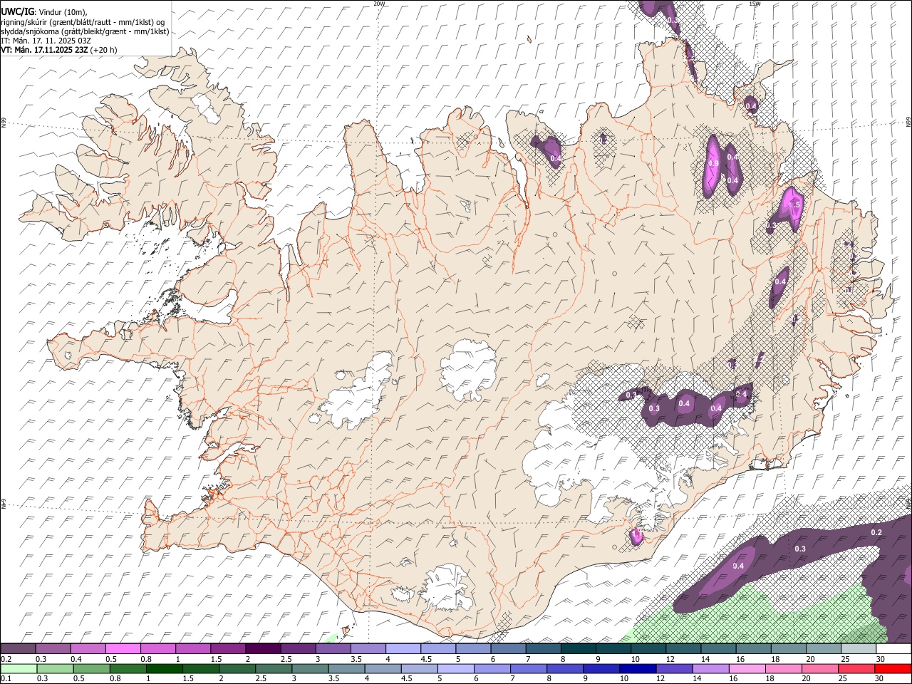Click the '0.9' precipitation value on the map
The height and width of the screenshot is (684, 912).
click(713, 164)
